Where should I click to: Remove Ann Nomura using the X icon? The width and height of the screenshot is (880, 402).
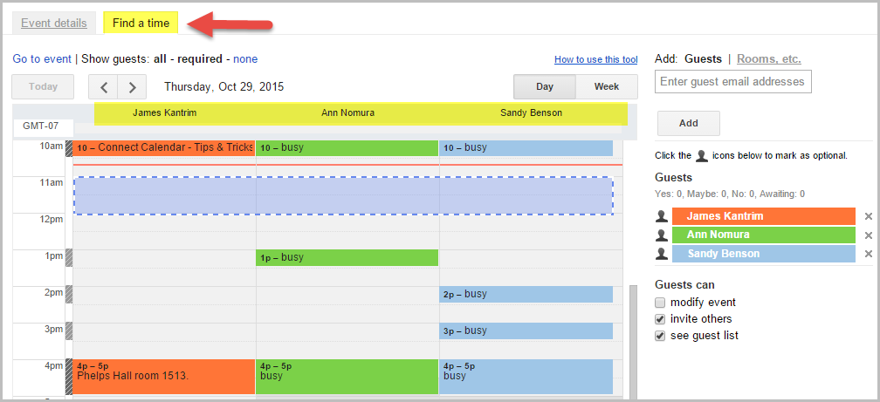point(868,235)
